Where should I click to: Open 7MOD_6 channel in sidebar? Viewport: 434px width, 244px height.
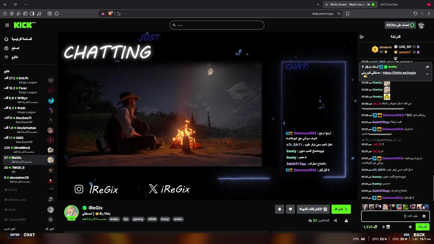[28, 170]
